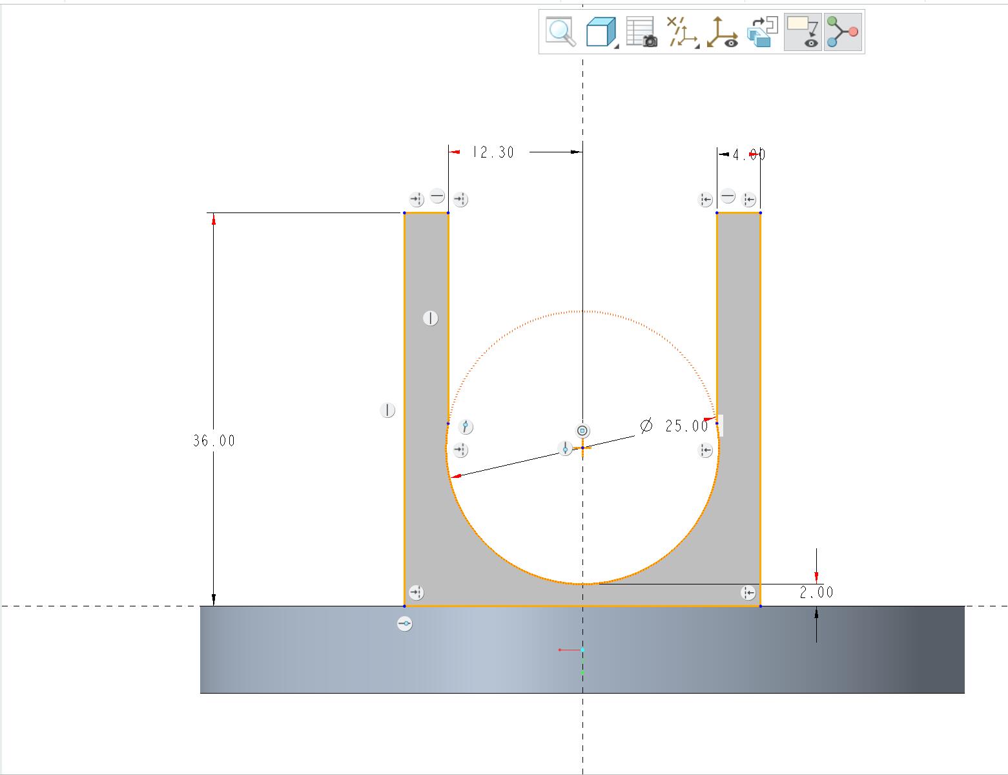Expand the Datum Display Filters dropdown arrow
The height and width of the screenshot is (775, 1008).
(696, 45)
